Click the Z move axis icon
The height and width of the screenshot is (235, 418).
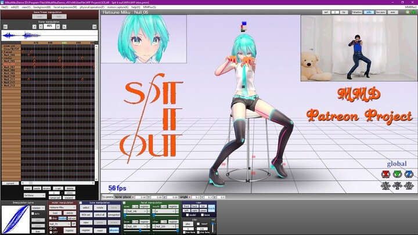[x=409, y=186]
